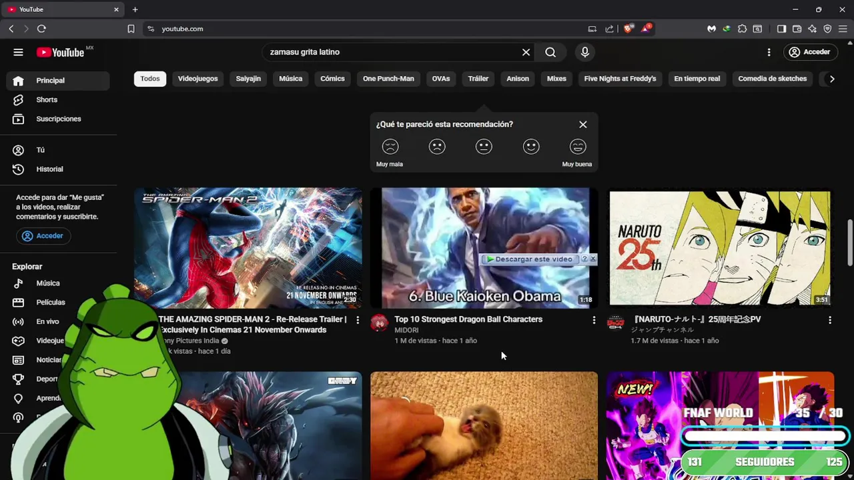
Task: Open the NARUTO 25周年記念PV title link
Action: point(696,319)
